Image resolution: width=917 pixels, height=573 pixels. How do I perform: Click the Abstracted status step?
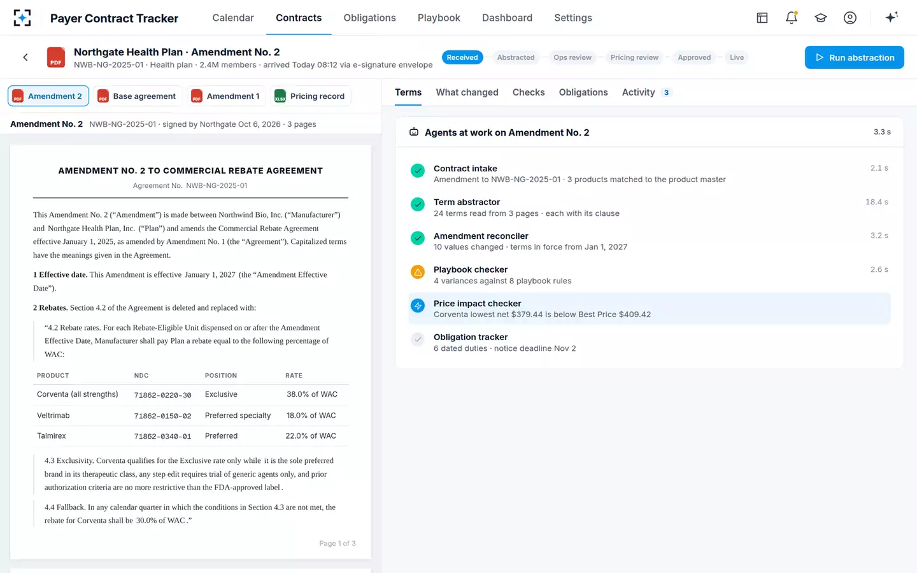pyautogui.click(x=516, y=57)
